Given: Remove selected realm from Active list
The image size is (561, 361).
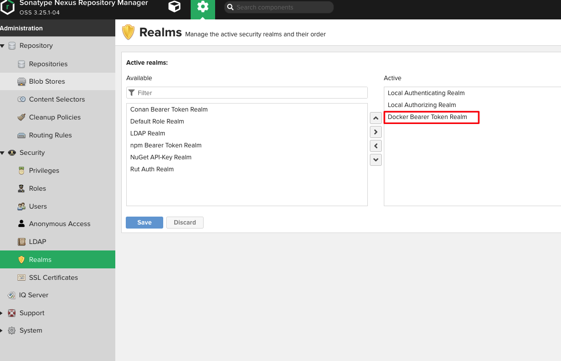Looking at the screenshot, I should [x=376, y=146].
